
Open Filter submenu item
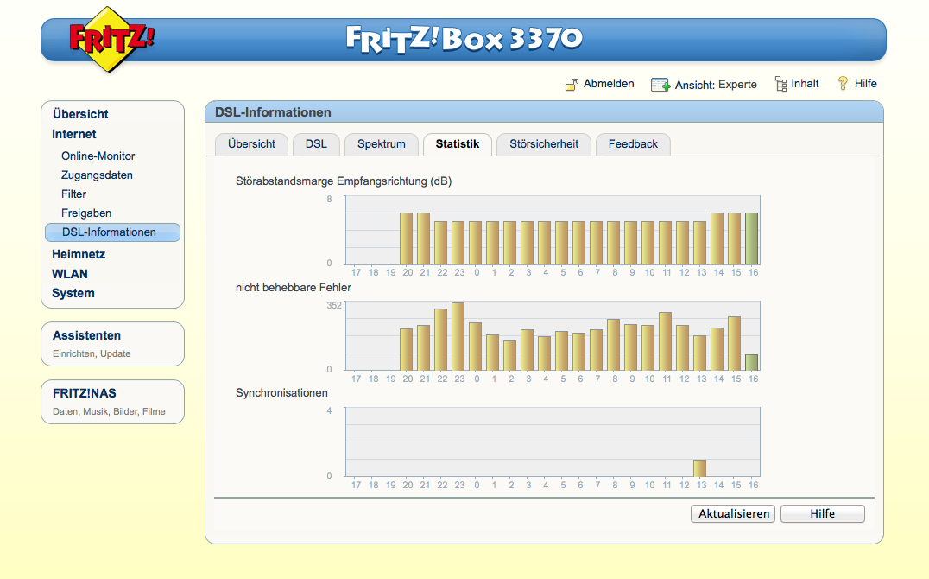(x=74, y=194)
